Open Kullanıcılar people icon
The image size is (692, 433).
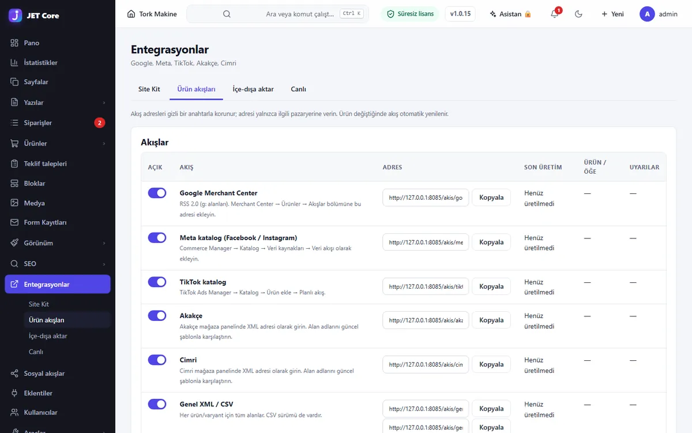(14, 413)
